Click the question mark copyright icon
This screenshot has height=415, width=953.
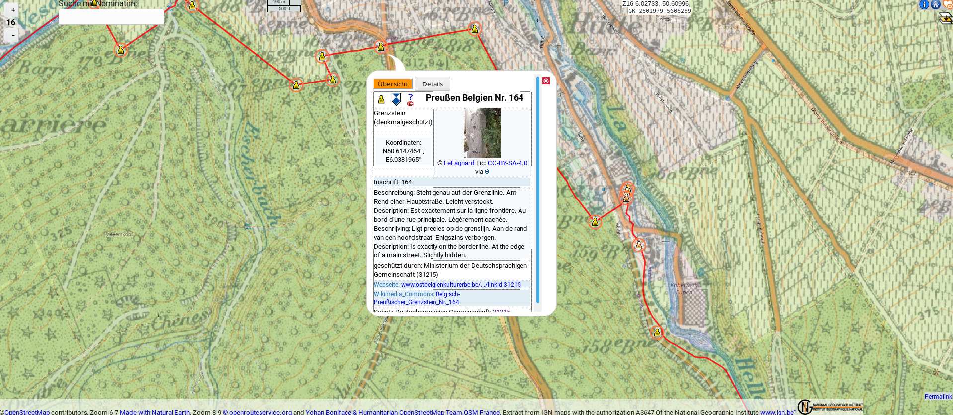tap(410, 99)
